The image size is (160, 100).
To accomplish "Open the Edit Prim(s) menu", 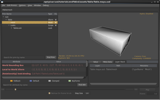I will coord(12,5).
